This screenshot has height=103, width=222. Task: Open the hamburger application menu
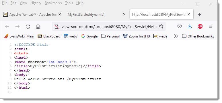(x=211, y=26)
